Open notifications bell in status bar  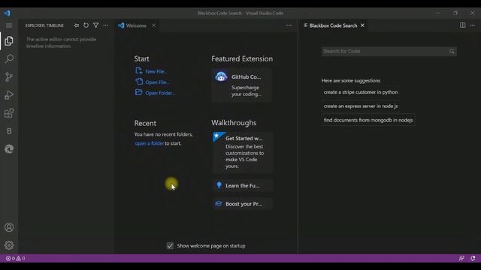473,258
